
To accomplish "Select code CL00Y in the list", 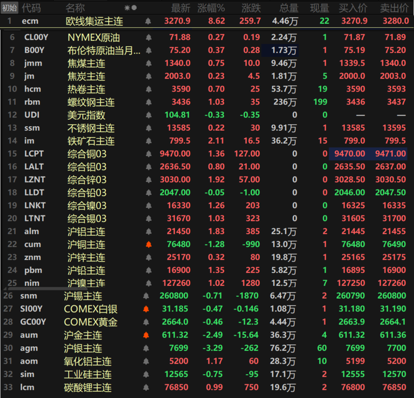I will click(36, 37).
